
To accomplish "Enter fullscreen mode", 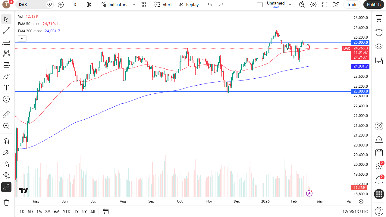I will click(x=325, y=5).
